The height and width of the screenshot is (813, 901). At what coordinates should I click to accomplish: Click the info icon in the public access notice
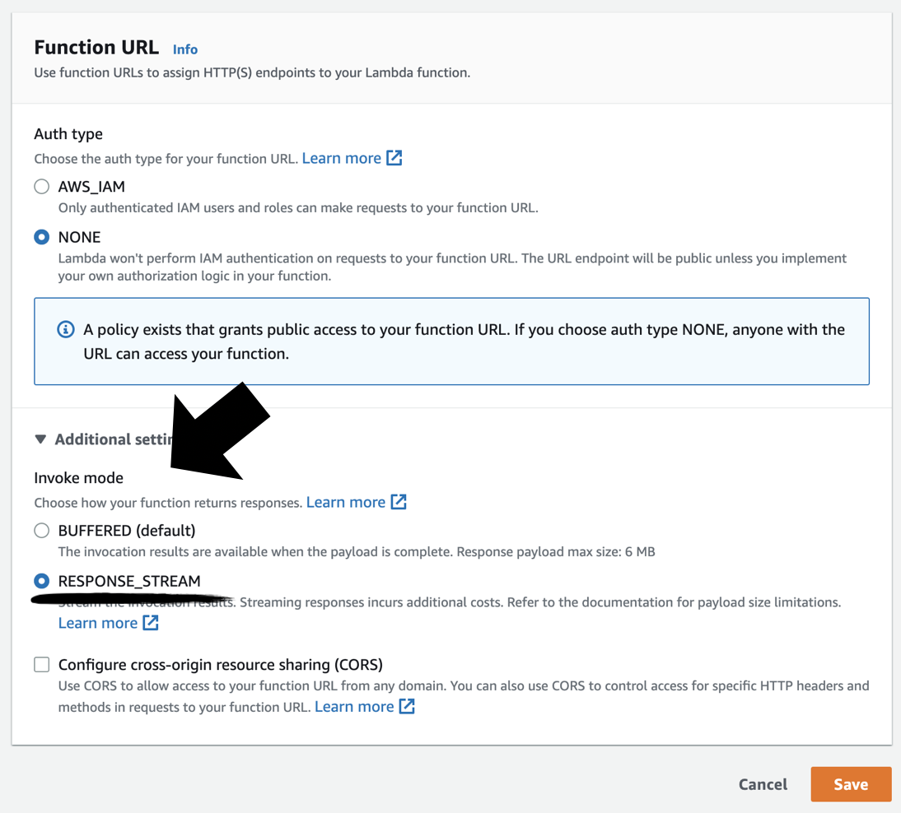65,329
